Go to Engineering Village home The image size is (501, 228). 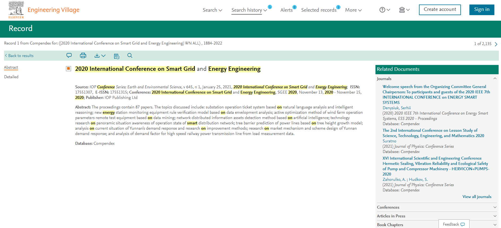point(53,10)
